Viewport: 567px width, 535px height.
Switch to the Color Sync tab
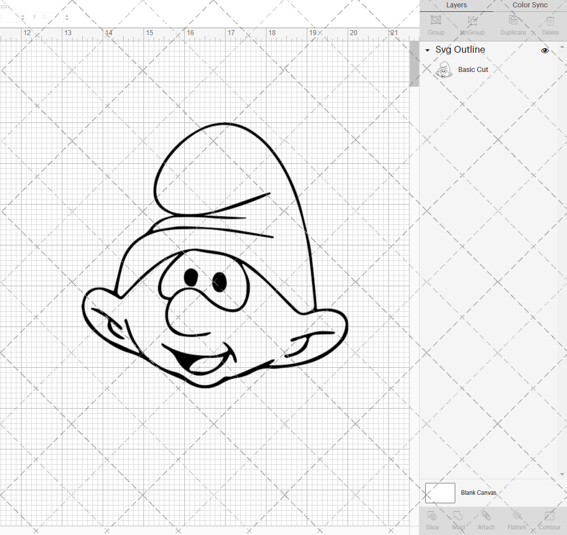(x=530, y=5)
